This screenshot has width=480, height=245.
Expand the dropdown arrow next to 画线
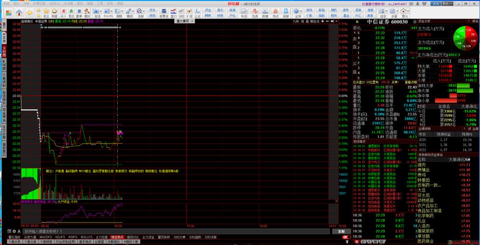[x=133, y=11]
